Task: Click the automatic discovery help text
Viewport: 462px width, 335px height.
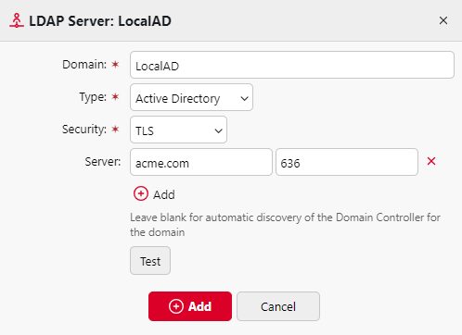Action: (285, 225)
